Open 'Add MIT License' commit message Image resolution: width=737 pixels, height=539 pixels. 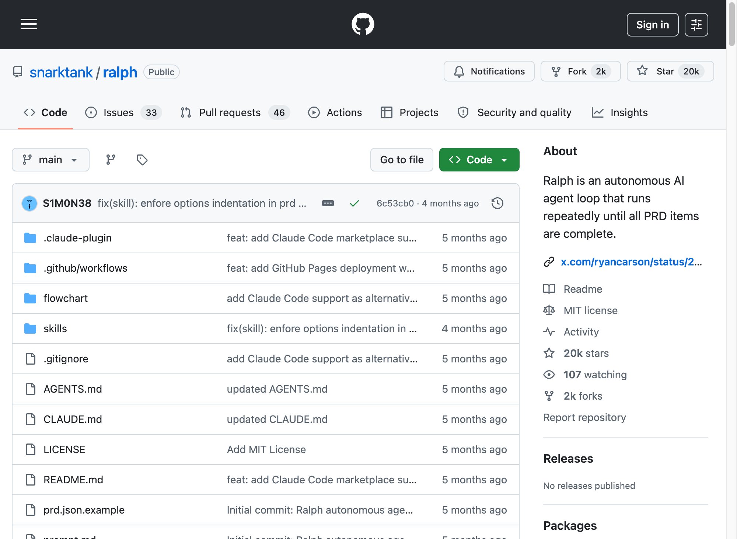(x=266, y=449)
